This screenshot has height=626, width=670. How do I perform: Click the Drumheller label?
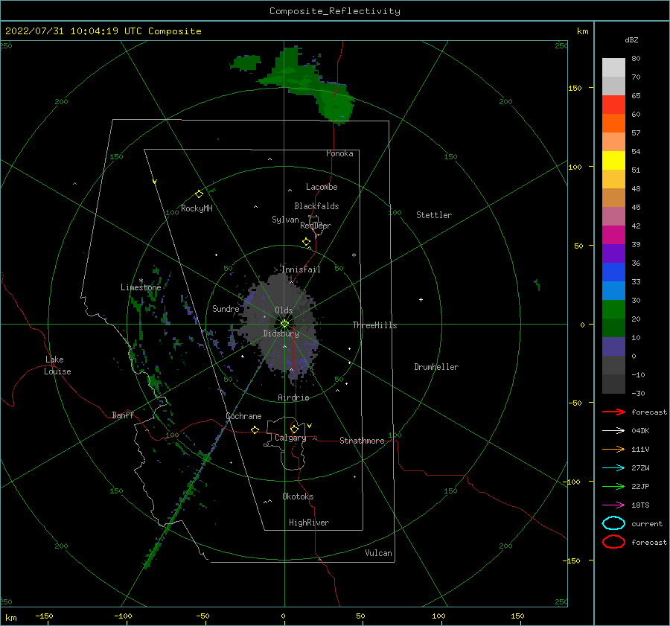click(436, 367)
